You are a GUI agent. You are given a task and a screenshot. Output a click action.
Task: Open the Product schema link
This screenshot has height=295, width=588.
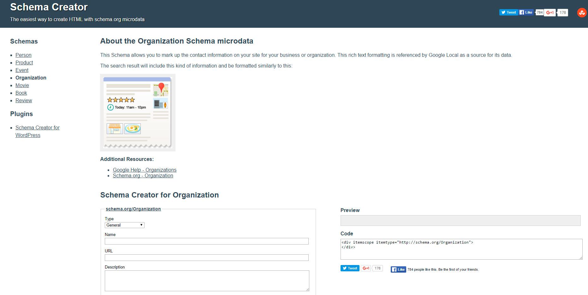tap(24, 62)
